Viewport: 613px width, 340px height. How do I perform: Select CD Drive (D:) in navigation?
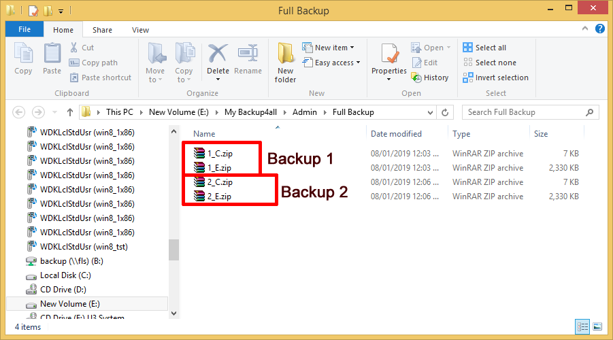click(x=56, y=290)
